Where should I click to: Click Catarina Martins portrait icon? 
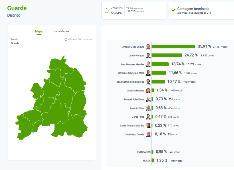pyautogui.click(x=148, y=91)
